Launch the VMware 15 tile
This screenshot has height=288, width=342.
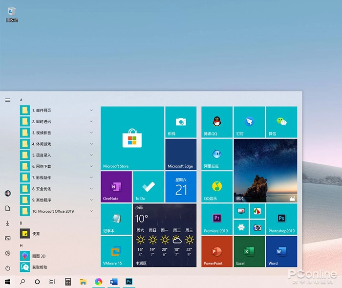[116, 251]
